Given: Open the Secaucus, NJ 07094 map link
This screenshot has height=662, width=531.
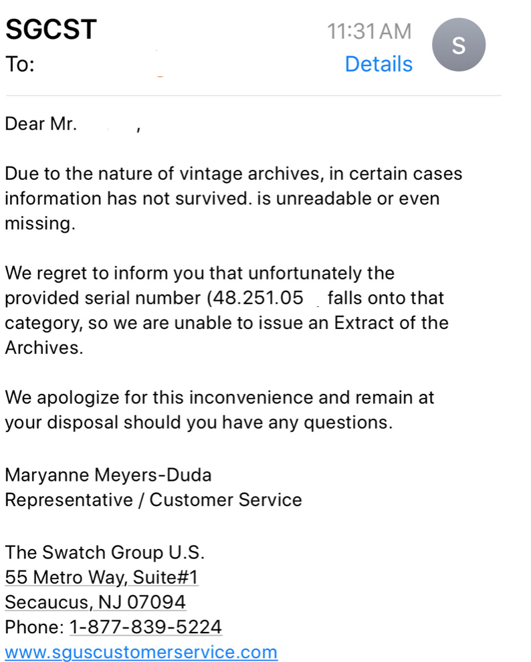Looking at the screenshot, I should pos(94,601).
